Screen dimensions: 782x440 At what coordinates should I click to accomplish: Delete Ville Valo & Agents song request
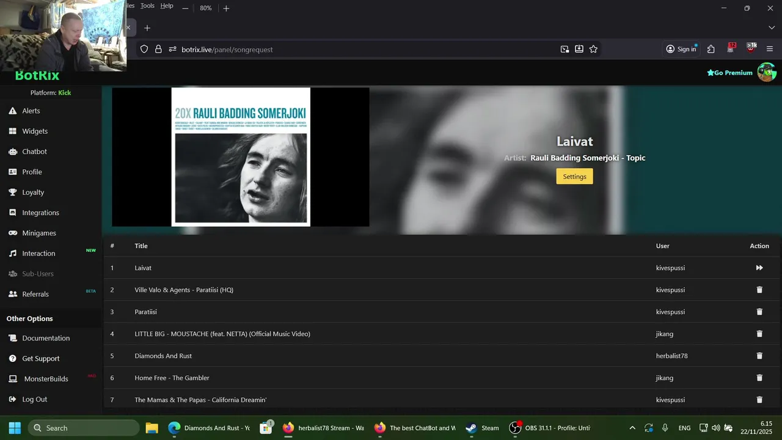click(x=759, y=290)
